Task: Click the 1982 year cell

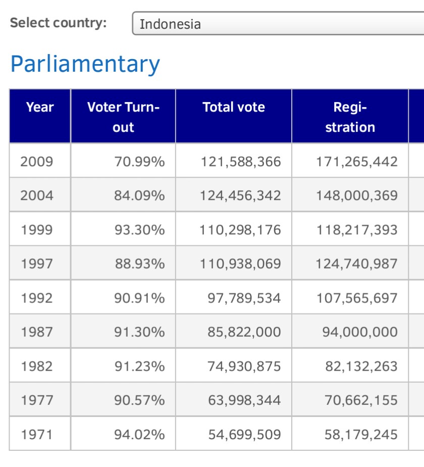Action: (37, 366)
